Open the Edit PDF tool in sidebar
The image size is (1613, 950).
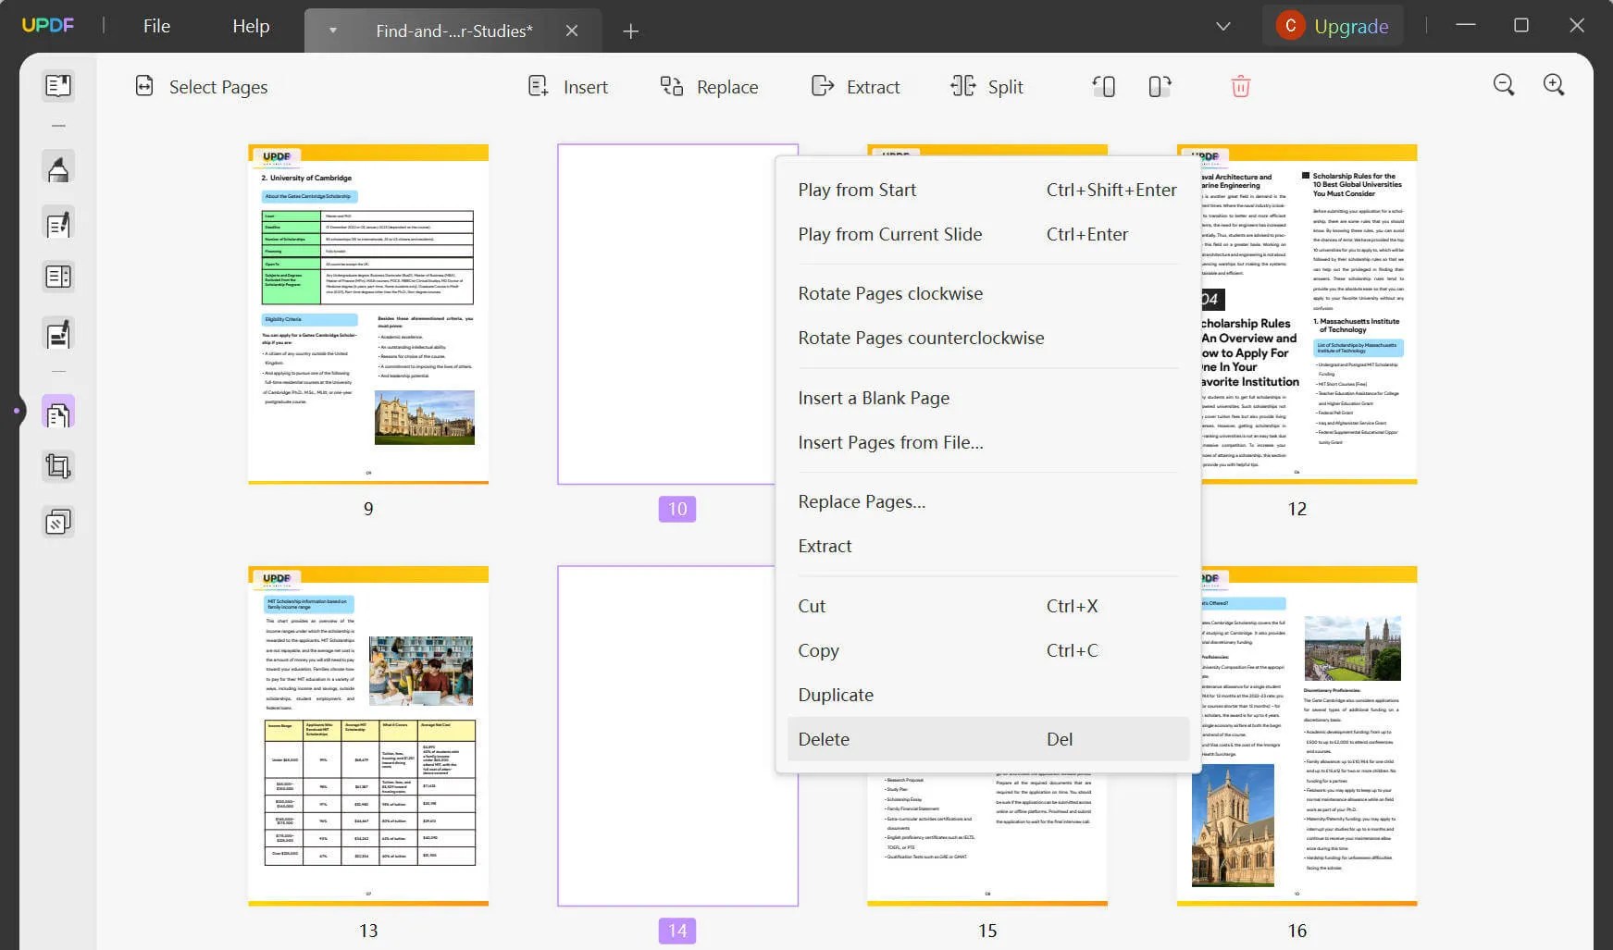pos(58,223)
